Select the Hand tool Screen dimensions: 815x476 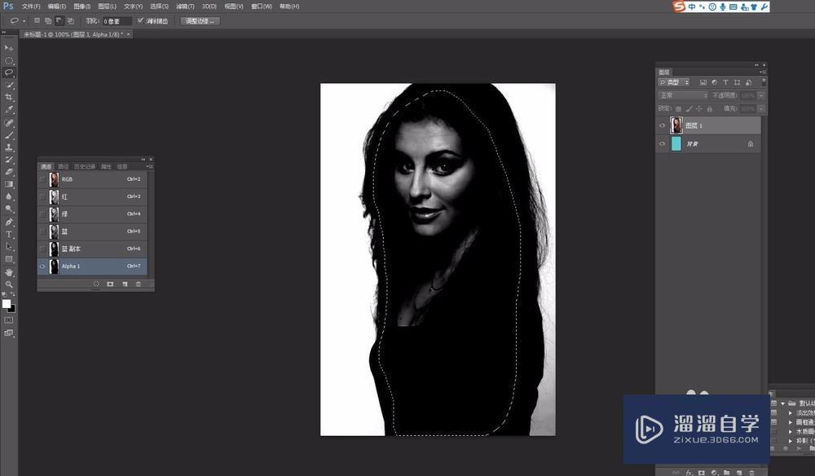tap(9, 272)
